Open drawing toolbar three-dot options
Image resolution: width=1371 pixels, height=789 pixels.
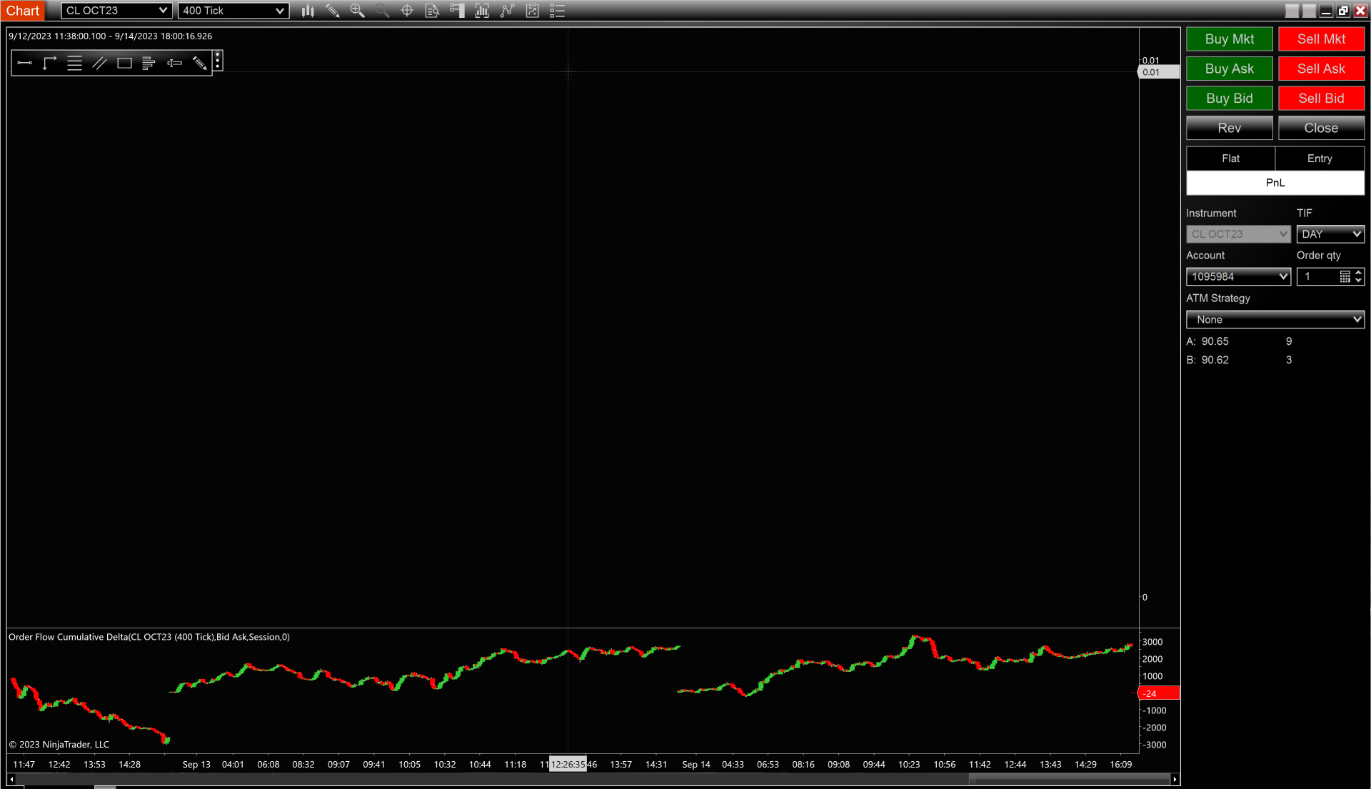[x=218, y=61]
